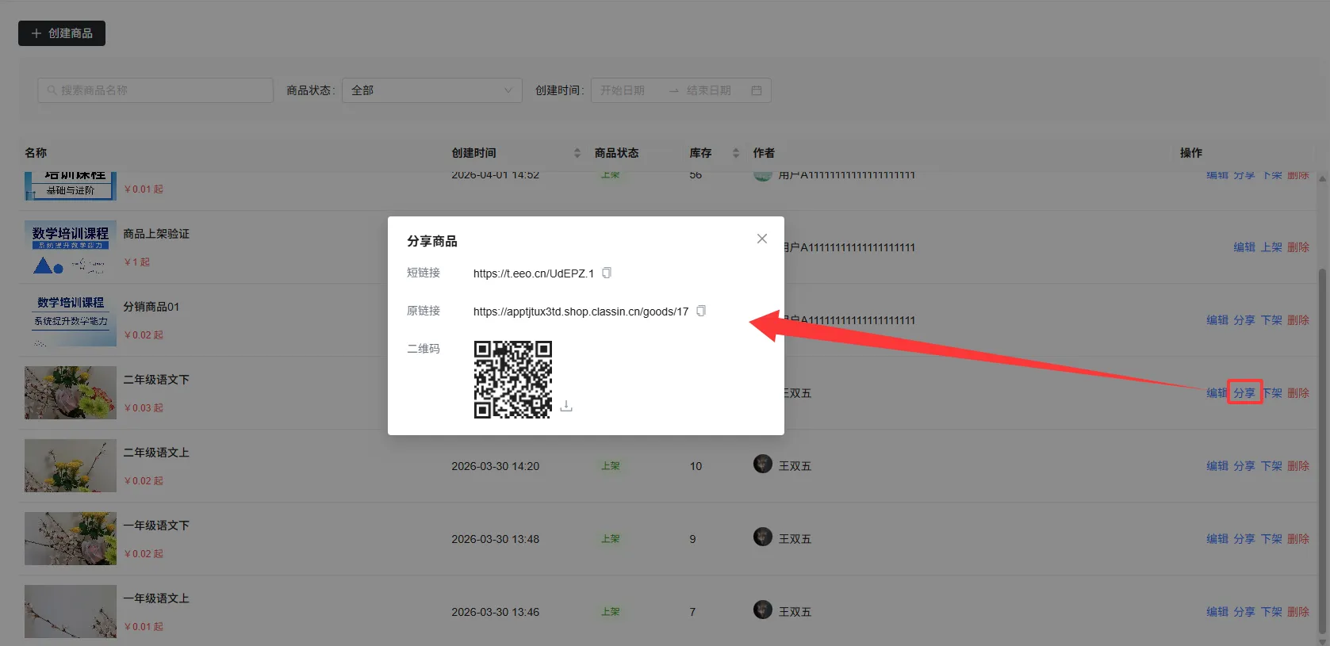Close the 分享商品 dialog
This screenshot has height=646, width=1330.
pos(762,239)
